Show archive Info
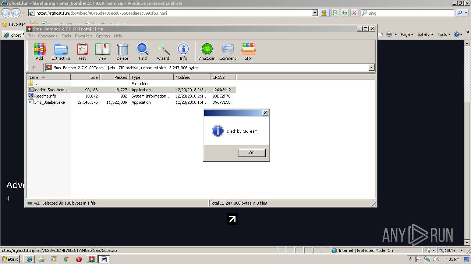 coord(183,51)
